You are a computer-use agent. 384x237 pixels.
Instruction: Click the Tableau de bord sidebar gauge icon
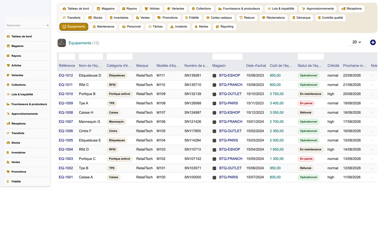(8, 37)
